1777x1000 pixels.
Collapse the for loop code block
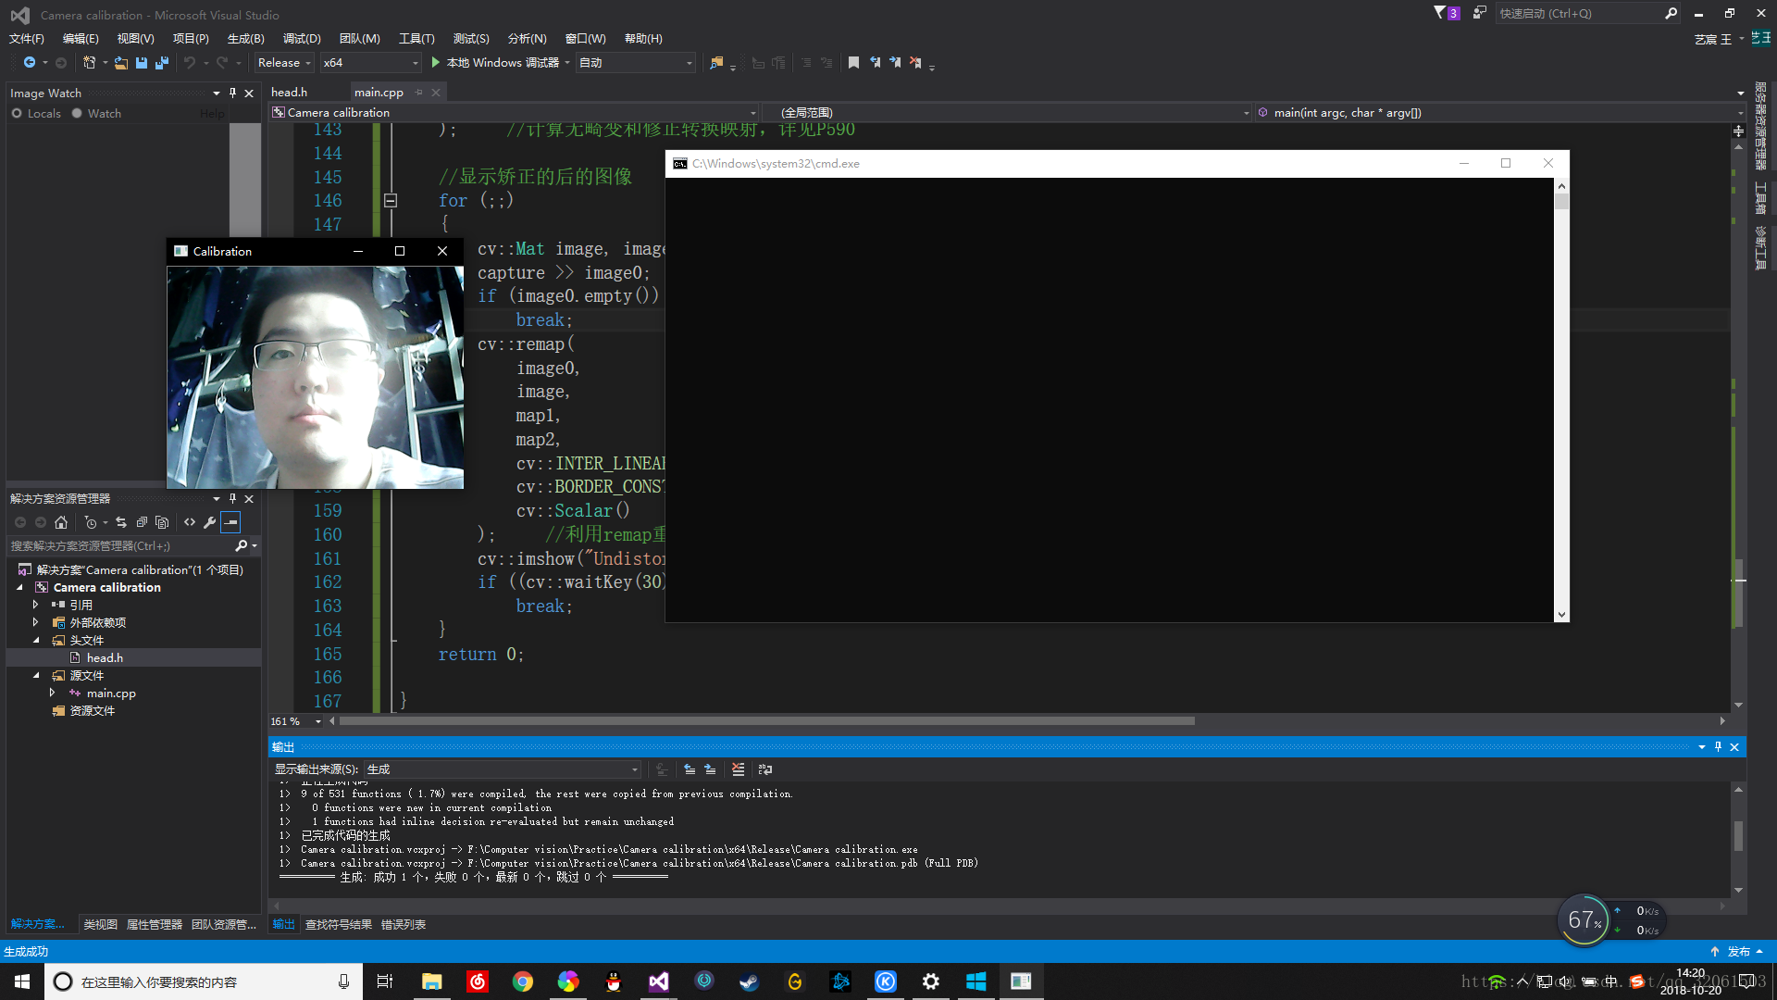pyautogui.click(x=391, y=201)
